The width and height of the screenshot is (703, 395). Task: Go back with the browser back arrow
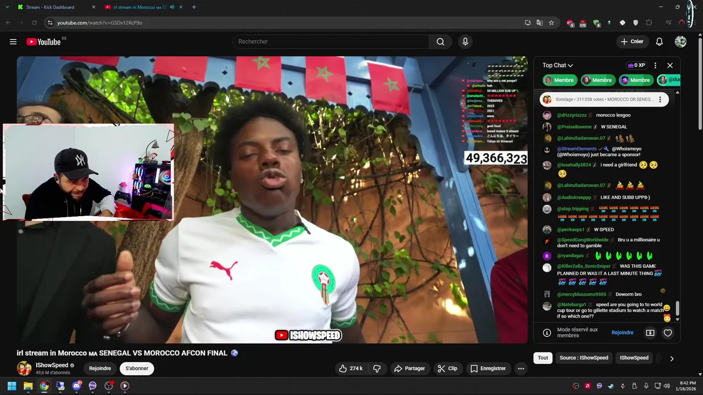pos(8,22)
